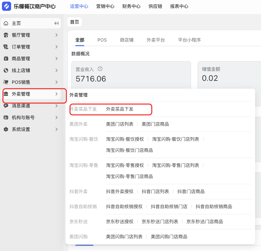Click the 系统设置 gear icon

6,129
